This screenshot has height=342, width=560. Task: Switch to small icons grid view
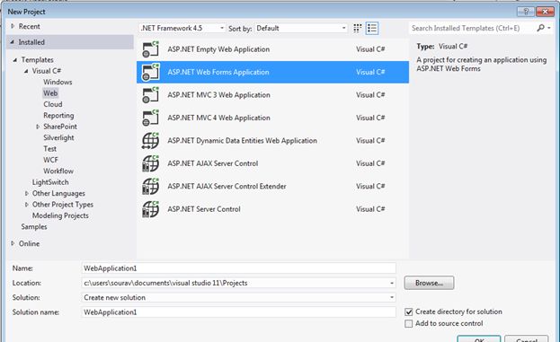point(357,28)
